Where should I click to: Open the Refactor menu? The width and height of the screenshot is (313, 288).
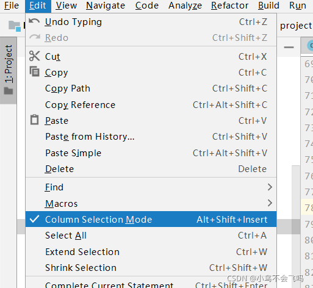click(229, 5)
